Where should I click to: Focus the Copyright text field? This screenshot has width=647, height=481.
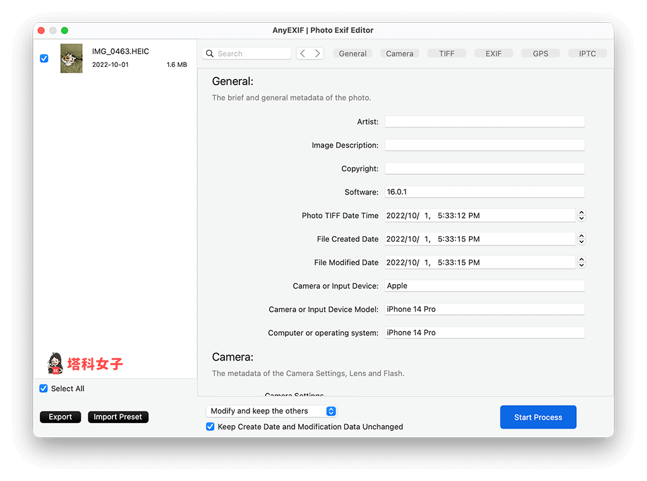tap(485, 169)
